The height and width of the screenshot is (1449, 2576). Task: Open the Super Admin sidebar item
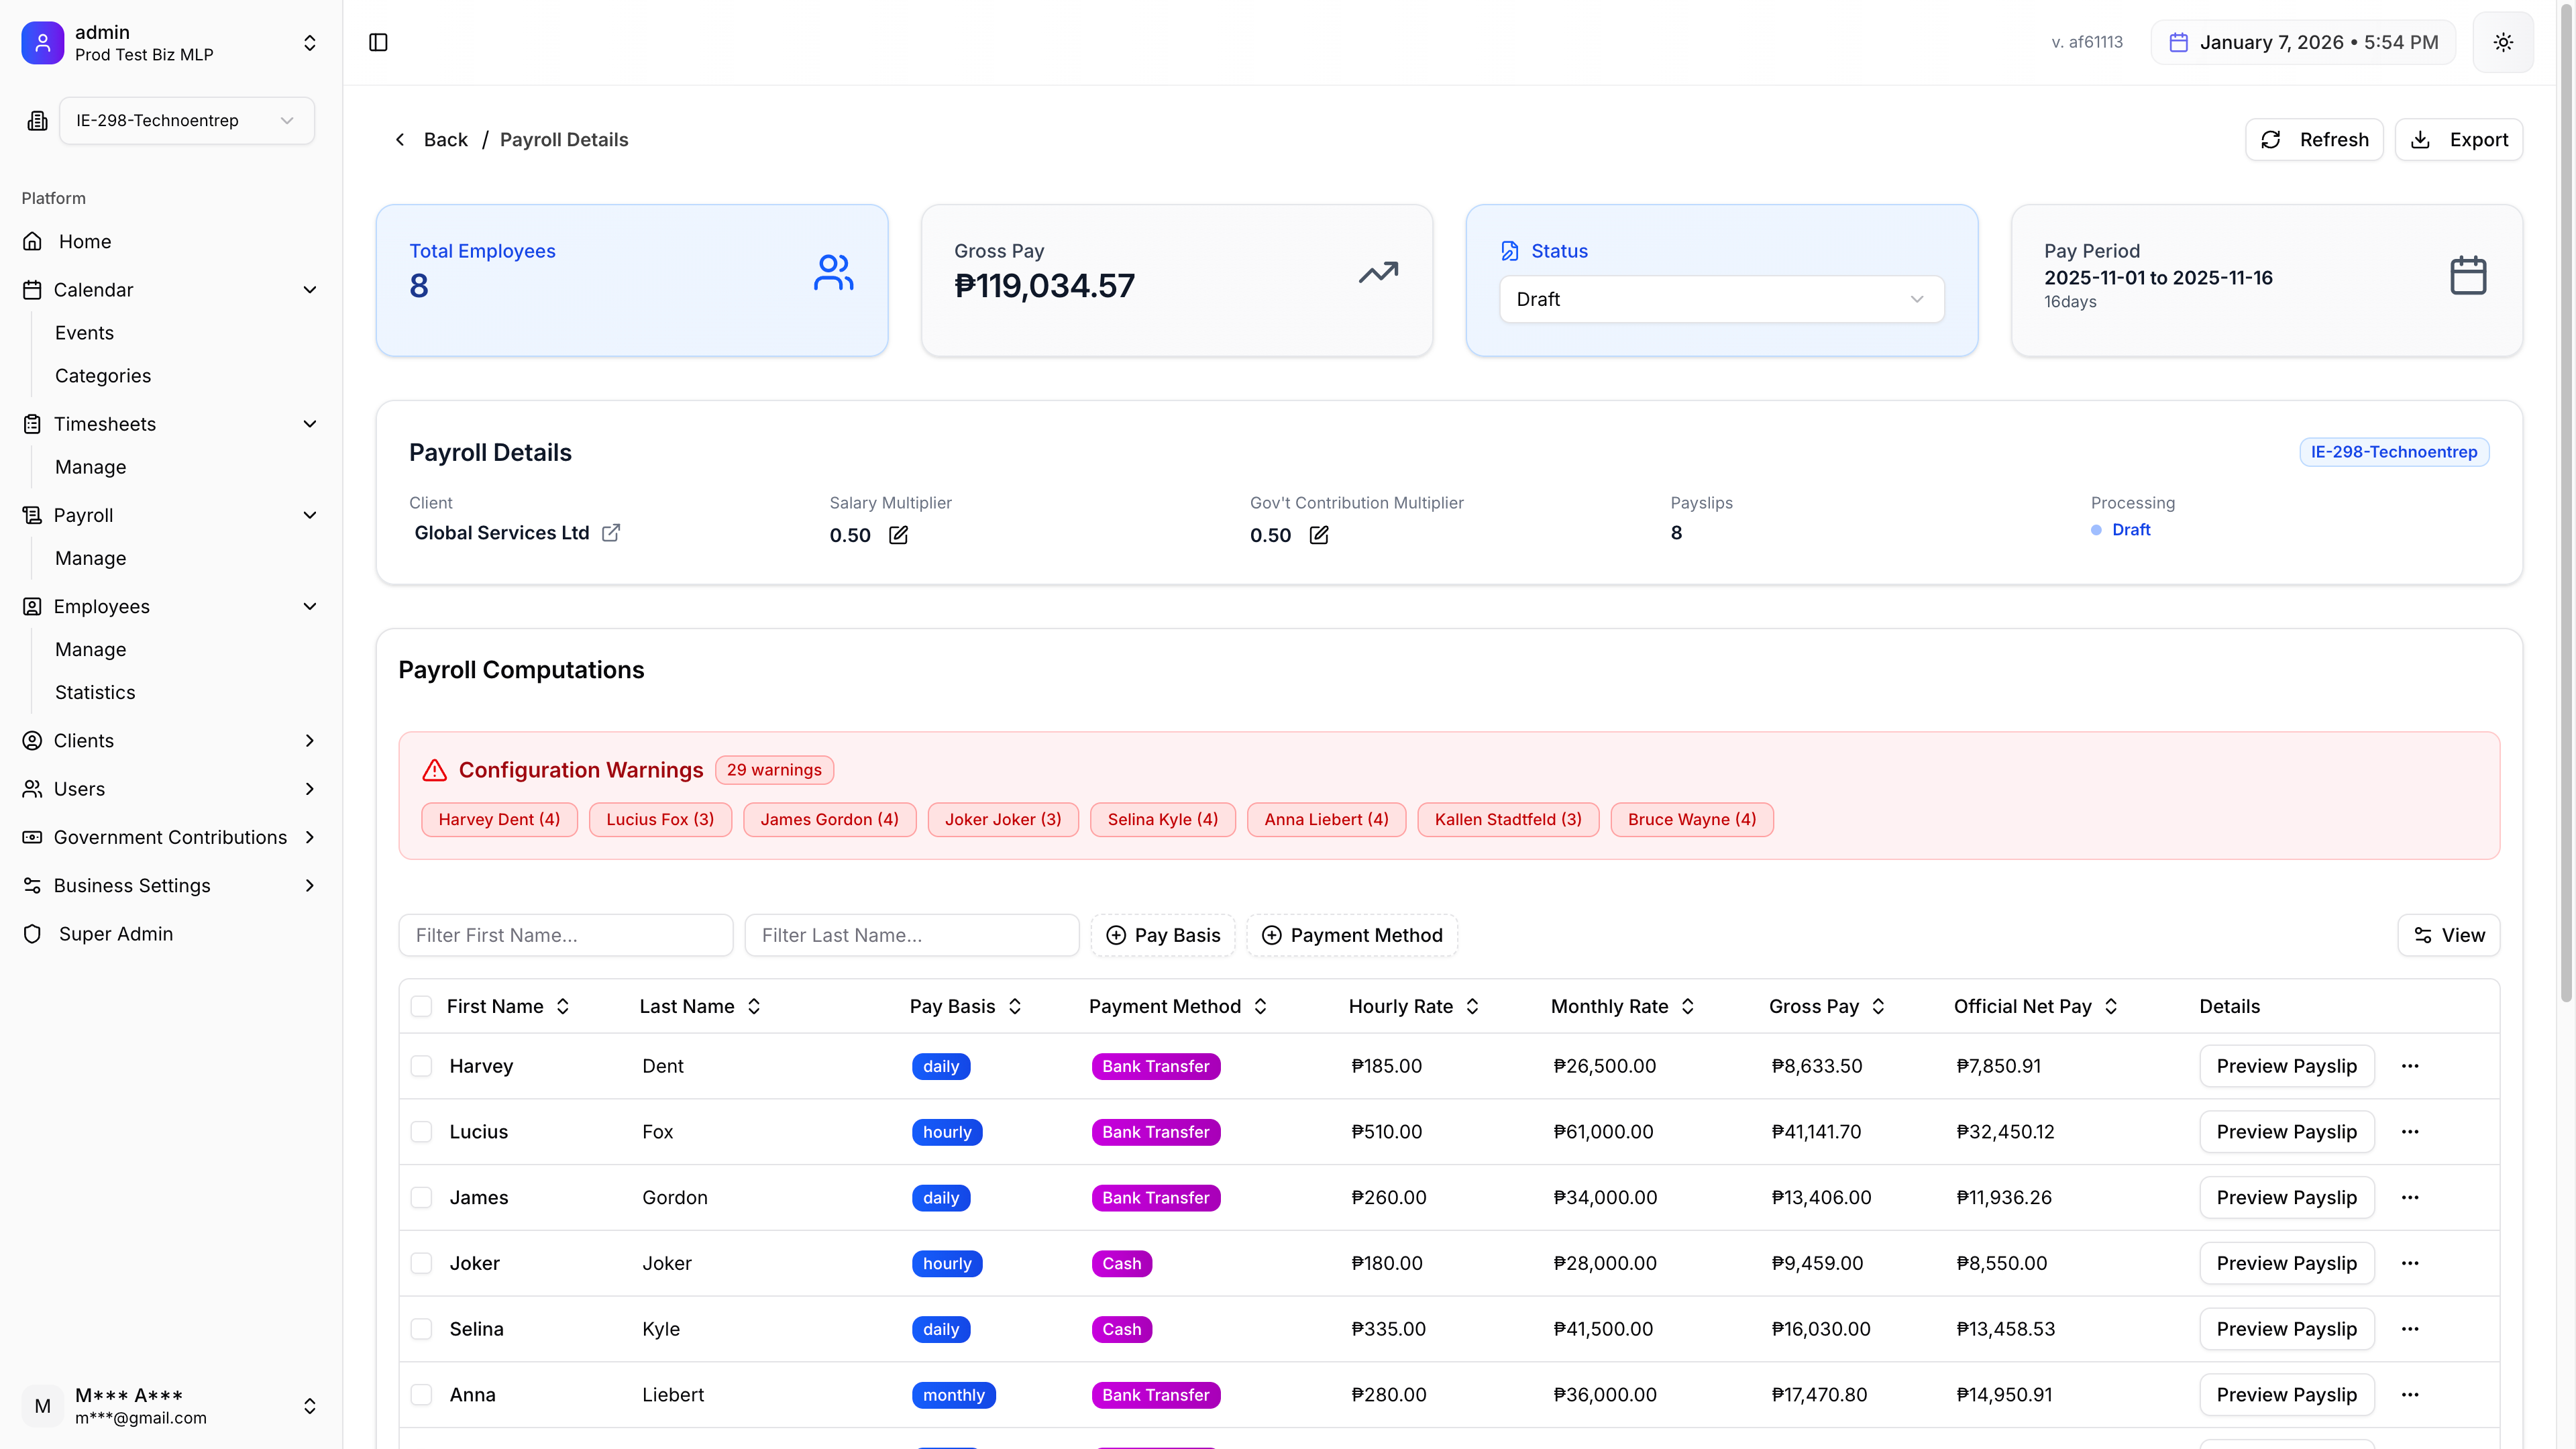coord(116,934)
